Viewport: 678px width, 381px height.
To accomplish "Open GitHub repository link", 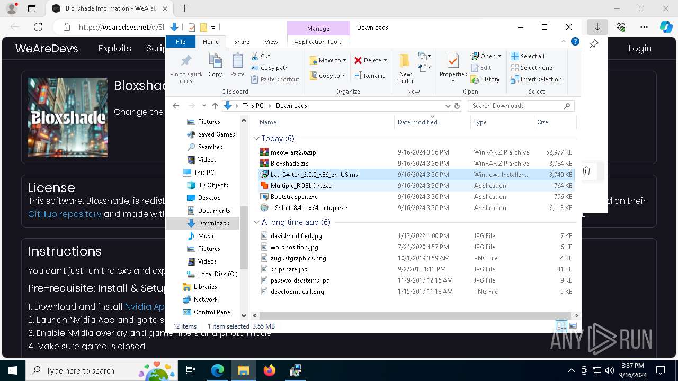I will pyautogui.click(x=65, y=214).
